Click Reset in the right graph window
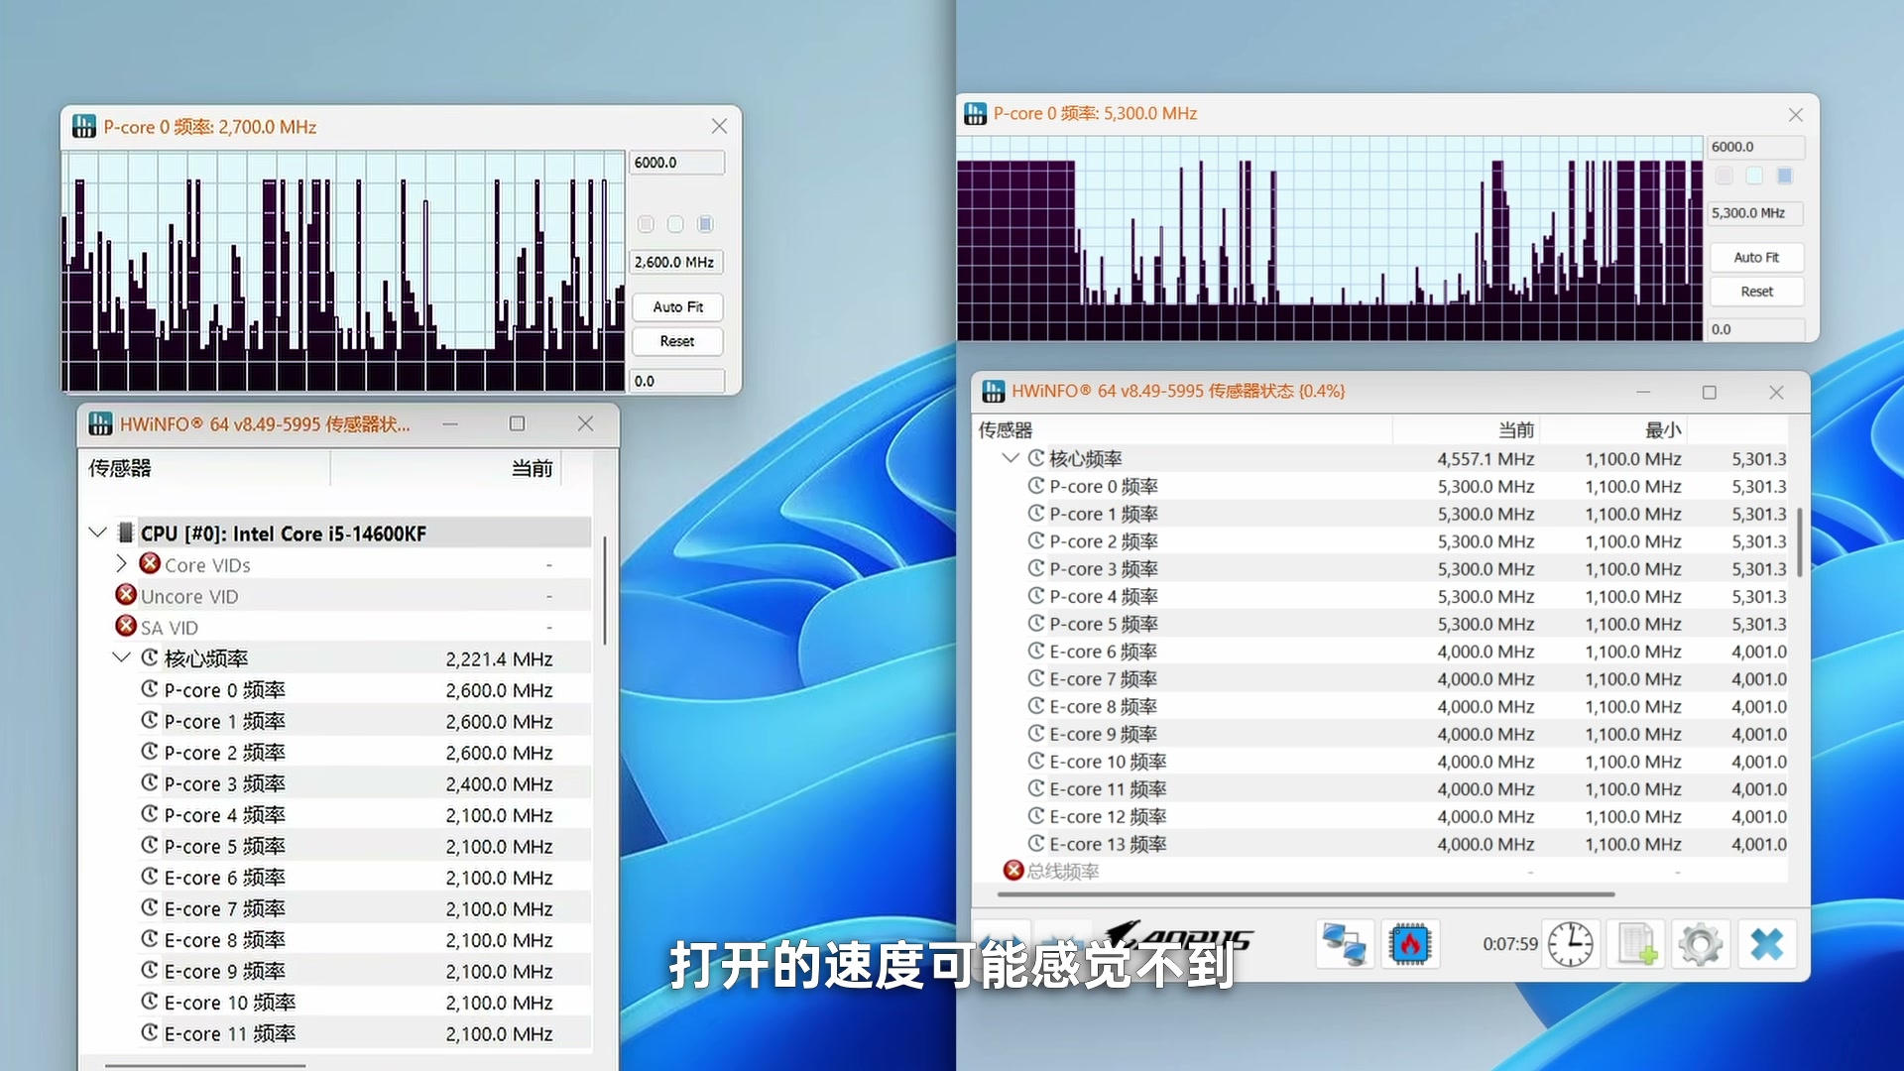This screenshot has height=1071, width=1904. 1756,292
